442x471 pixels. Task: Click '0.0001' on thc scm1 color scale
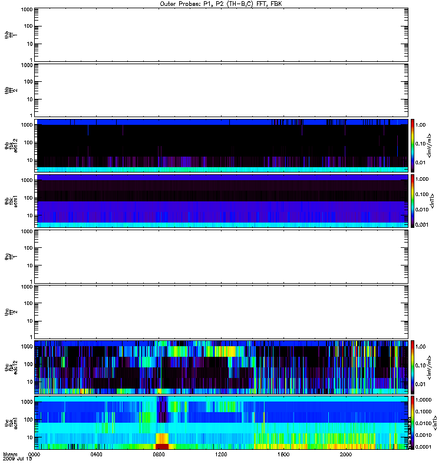[x=423, y=447]
